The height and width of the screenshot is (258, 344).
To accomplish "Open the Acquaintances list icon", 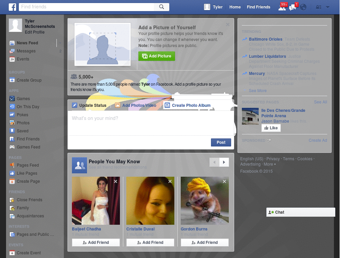I will 12,216.
